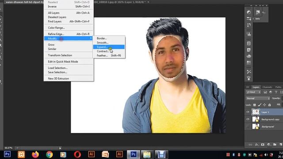The height and width of the screenshot is (159, 283).
Task: Toggle lock all padlock icon
Action: click(x=269, y=105)
